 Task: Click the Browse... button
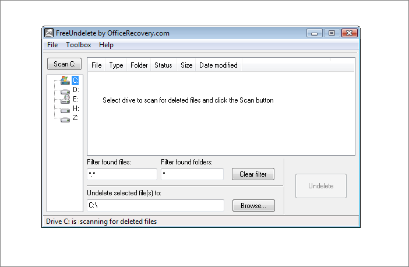[253, 206]
